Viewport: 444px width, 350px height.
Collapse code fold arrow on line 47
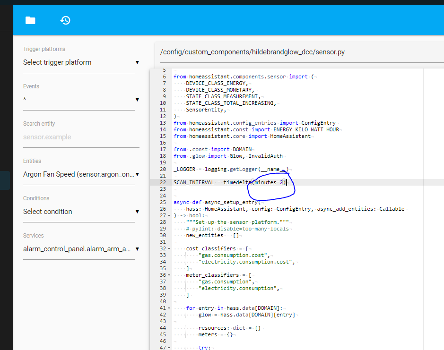(x=169, y=348)
